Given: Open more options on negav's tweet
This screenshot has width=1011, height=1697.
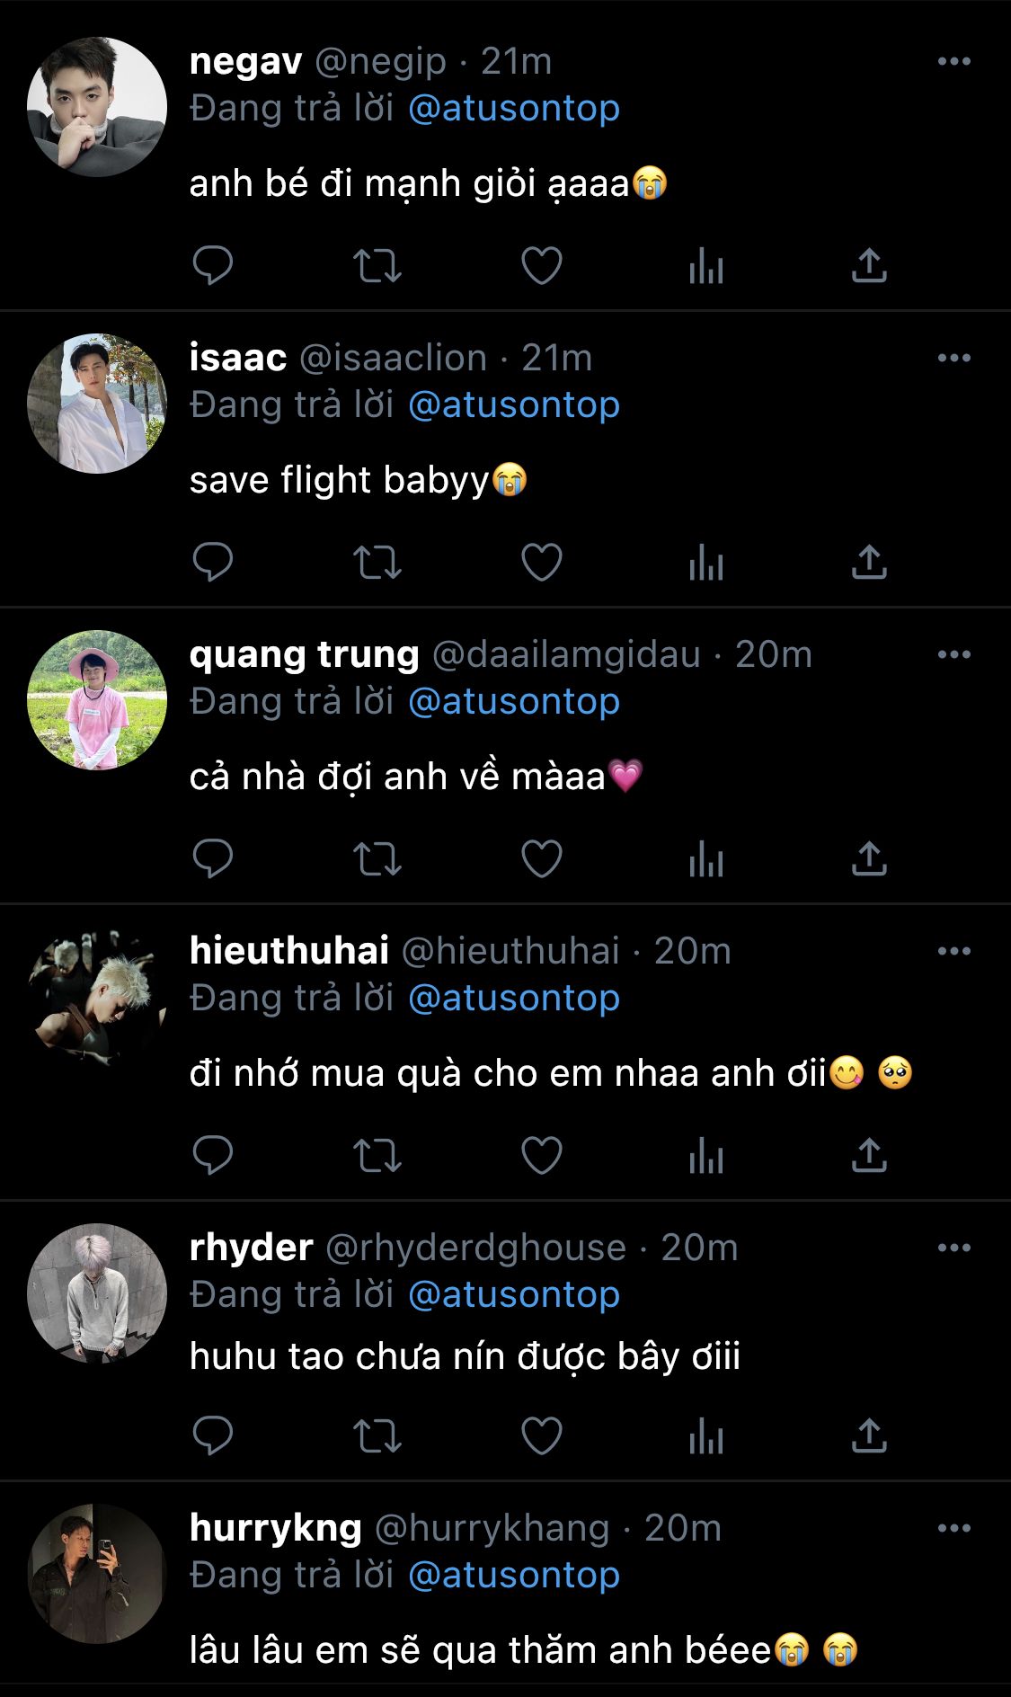Looking at the screenshot, I should [953, 61].
